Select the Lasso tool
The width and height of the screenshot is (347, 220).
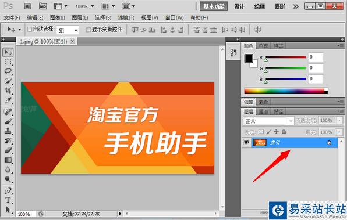[8, 71]
